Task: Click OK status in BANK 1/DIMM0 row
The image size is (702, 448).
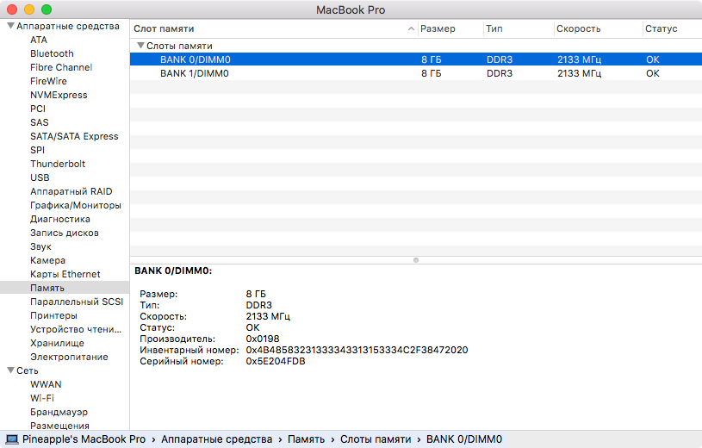Action: [x=653, y=73]
